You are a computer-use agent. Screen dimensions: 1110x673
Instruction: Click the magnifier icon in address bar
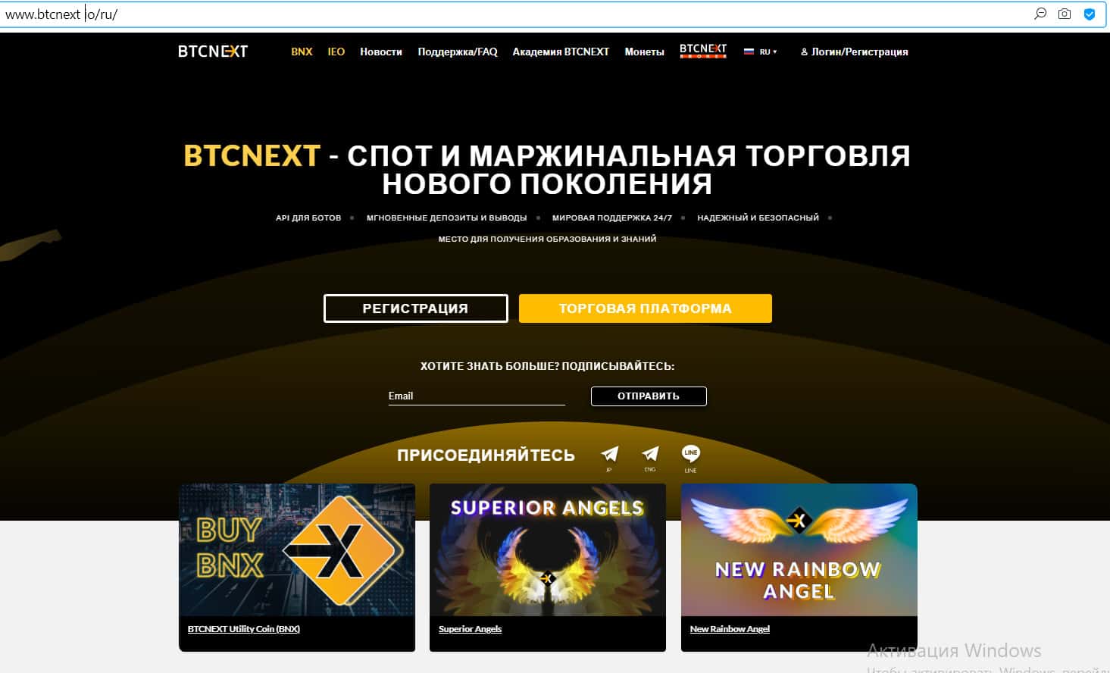(1040, 14)
